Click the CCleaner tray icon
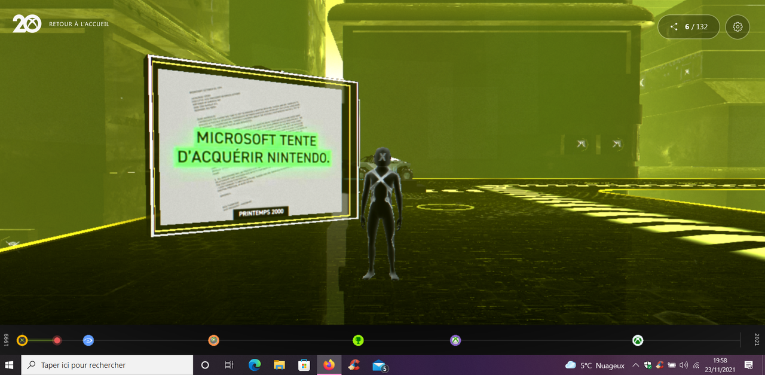The image size is (765, 375). (660, 365)
